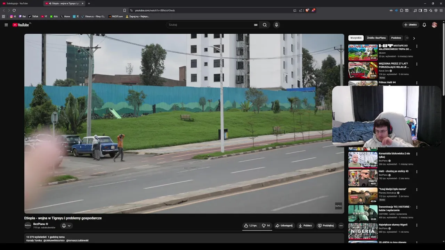This screenshot has height=250, width=445.
Task: Select the Źródło: BezPlanu chip
Action: pos(376,38)
